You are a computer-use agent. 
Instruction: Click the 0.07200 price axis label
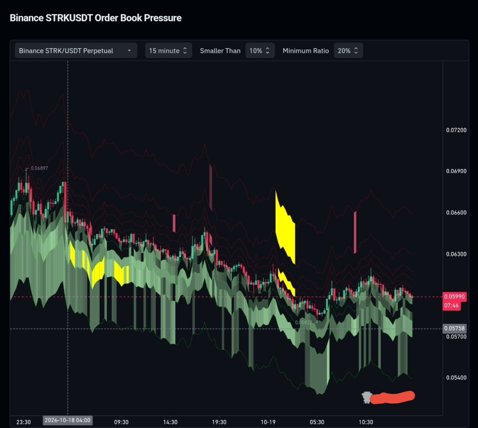click(456, 130)
